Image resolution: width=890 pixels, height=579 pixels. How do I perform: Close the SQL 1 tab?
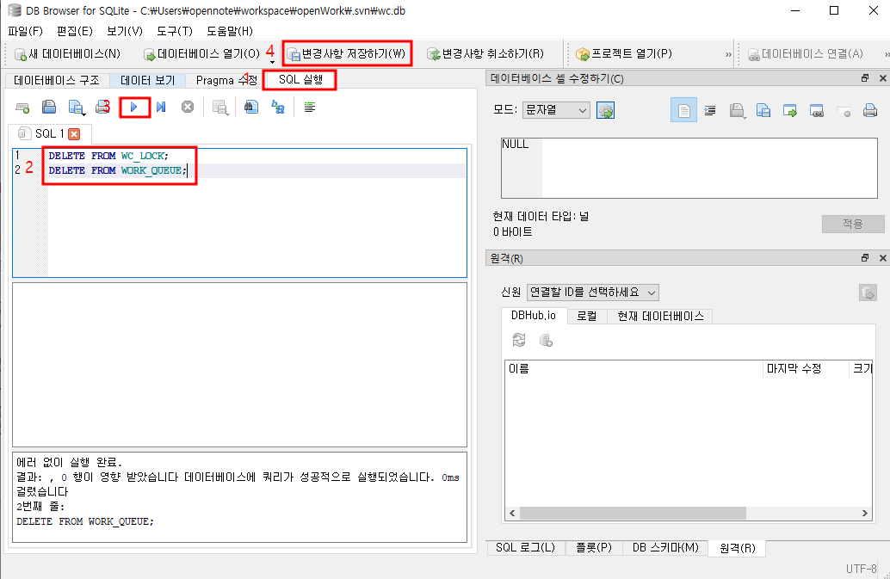coord(74,134)
